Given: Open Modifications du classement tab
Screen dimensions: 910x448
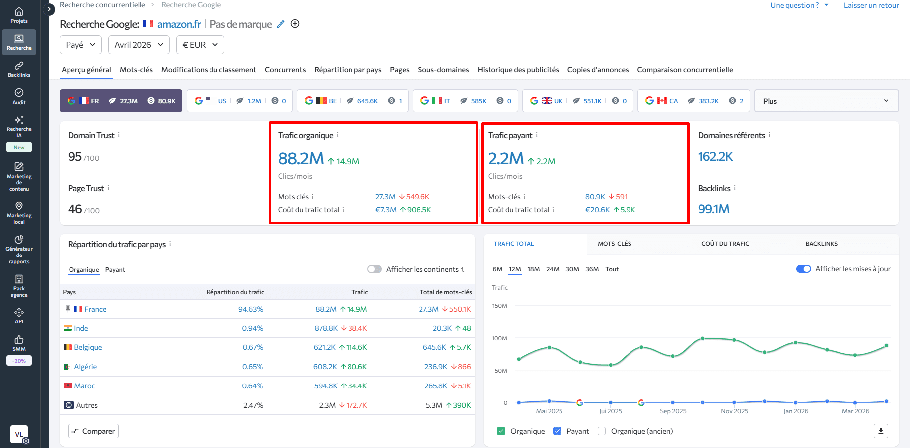Looking at the screenshot, I should (209, 70).
